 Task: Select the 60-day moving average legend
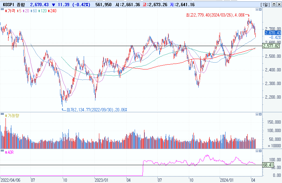(x=34, y=11)
